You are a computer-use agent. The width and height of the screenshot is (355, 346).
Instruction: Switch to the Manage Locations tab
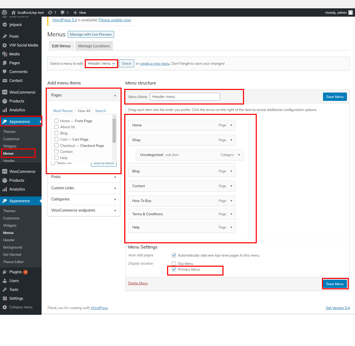tap(94, 46)
